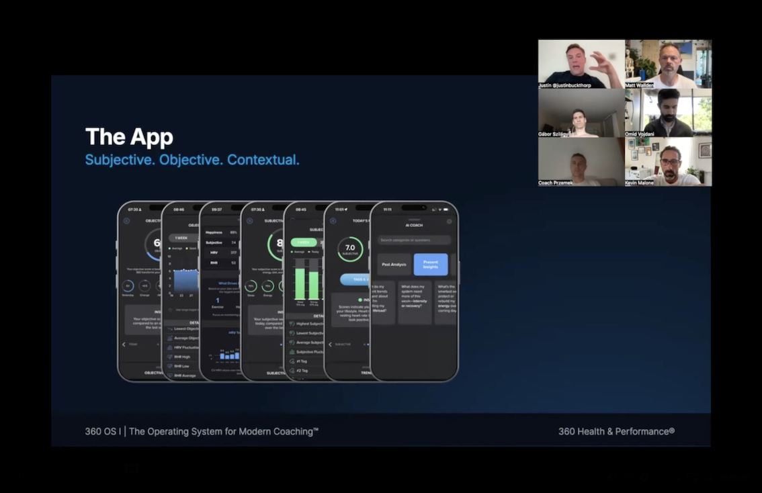Tap the Change score ring
762x493 pixels.
[x=145, y=285]
